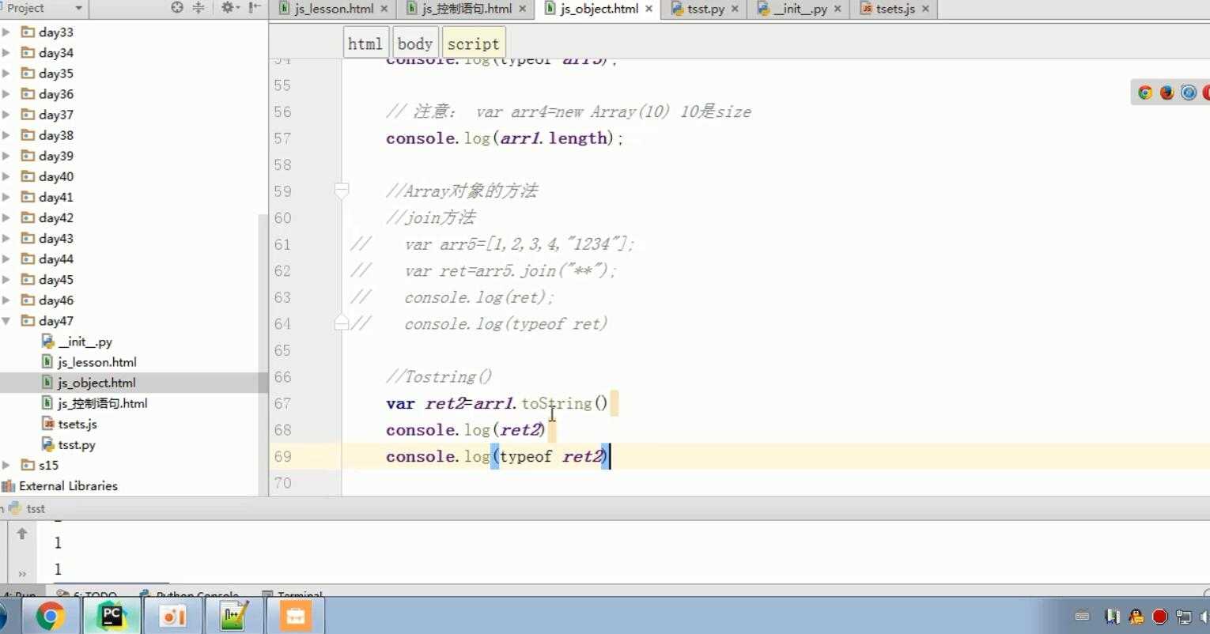Click the collapse all icon in Project panel
This screenshot has width=1210, height=634.
point(199,8)
